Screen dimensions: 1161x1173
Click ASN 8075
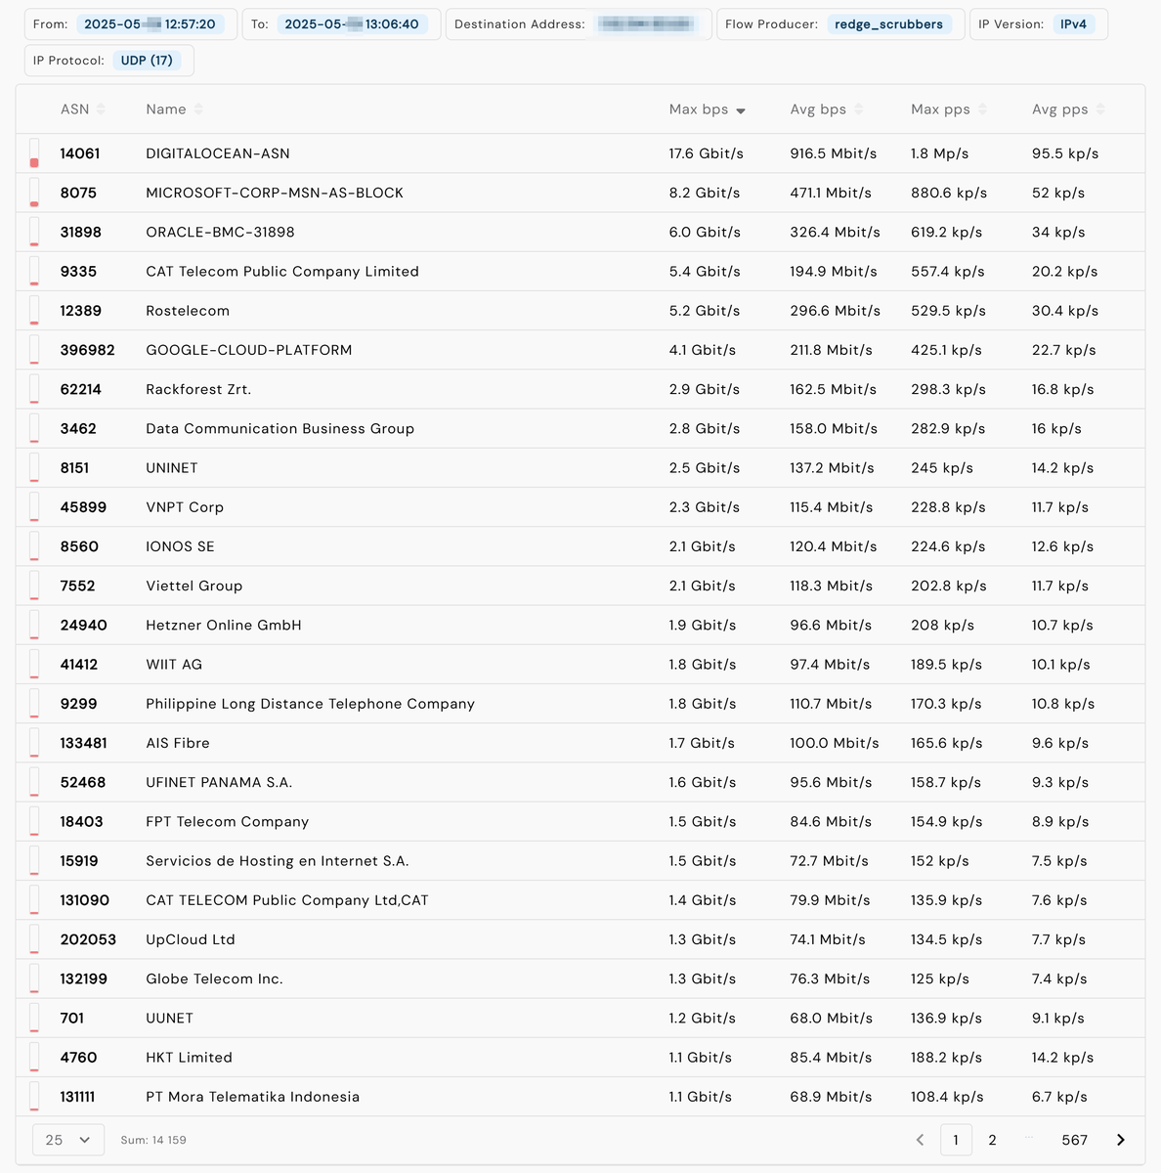pos(78,193)
